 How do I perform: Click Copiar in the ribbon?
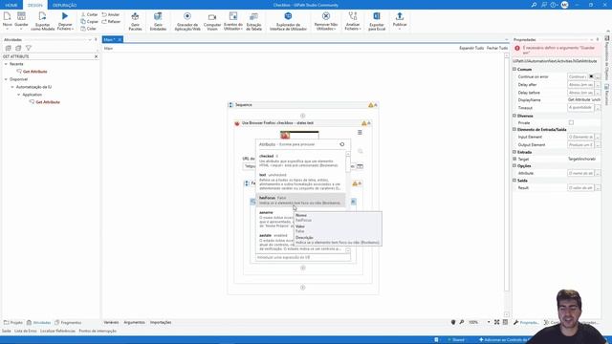[89, 21]
